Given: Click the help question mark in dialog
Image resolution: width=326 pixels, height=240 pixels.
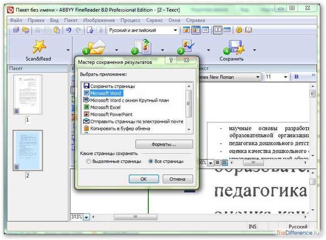Looking at the screenshot, I should click(171, 60).
